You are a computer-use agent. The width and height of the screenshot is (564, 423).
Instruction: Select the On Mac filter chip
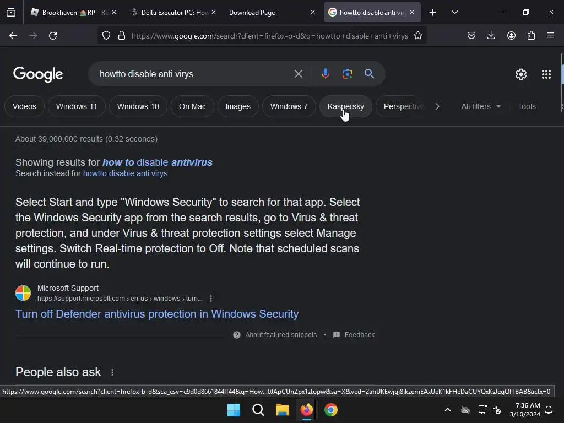(192, 106)
